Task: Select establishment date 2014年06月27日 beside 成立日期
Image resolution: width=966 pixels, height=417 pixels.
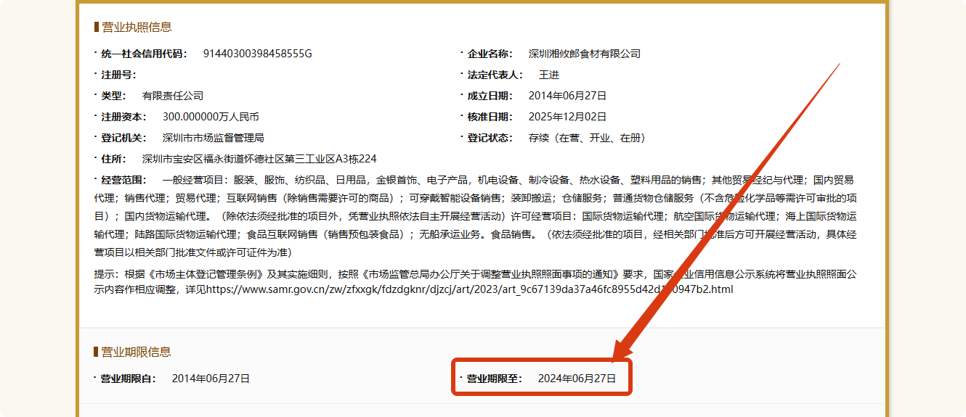Action: pos(567,96)
